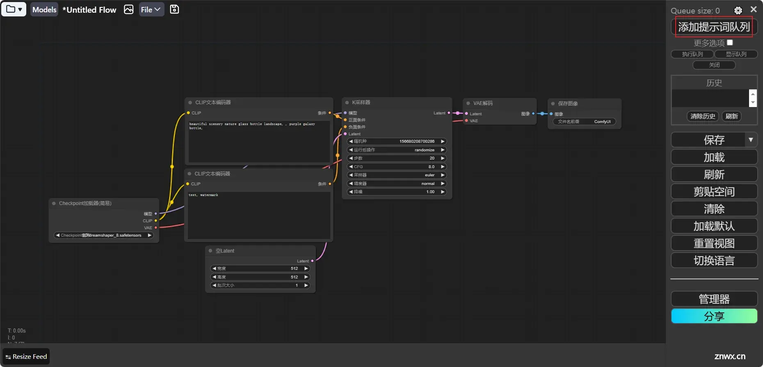Viewport: 763px width, 367px height.
Task: Click the history list scrollbar
Action: pyautogui.click(x=753, y=98)
